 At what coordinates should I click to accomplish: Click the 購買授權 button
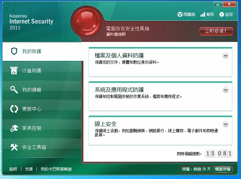coord(223,169)
